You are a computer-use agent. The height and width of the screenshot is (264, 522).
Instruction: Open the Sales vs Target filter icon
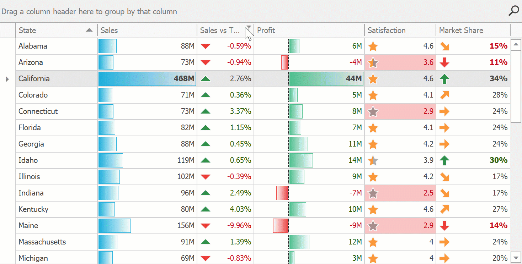249,27
